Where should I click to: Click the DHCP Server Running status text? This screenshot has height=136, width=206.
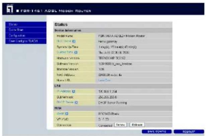(x=113, y=103)
